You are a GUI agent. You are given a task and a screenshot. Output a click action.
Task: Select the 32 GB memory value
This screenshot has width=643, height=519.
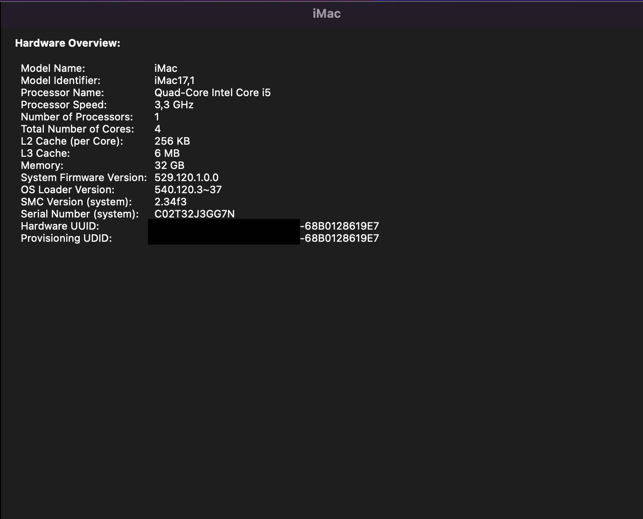click(x=169, y=165)
